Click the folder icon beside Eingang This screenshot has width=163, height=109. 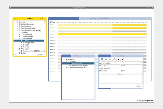click(68, 61)
